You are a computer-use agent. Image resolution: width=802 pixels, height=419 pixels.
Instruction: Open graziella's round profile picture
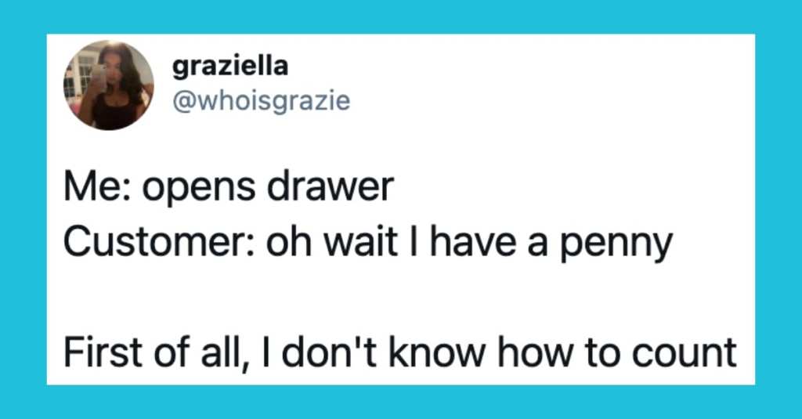pos(108,85)
